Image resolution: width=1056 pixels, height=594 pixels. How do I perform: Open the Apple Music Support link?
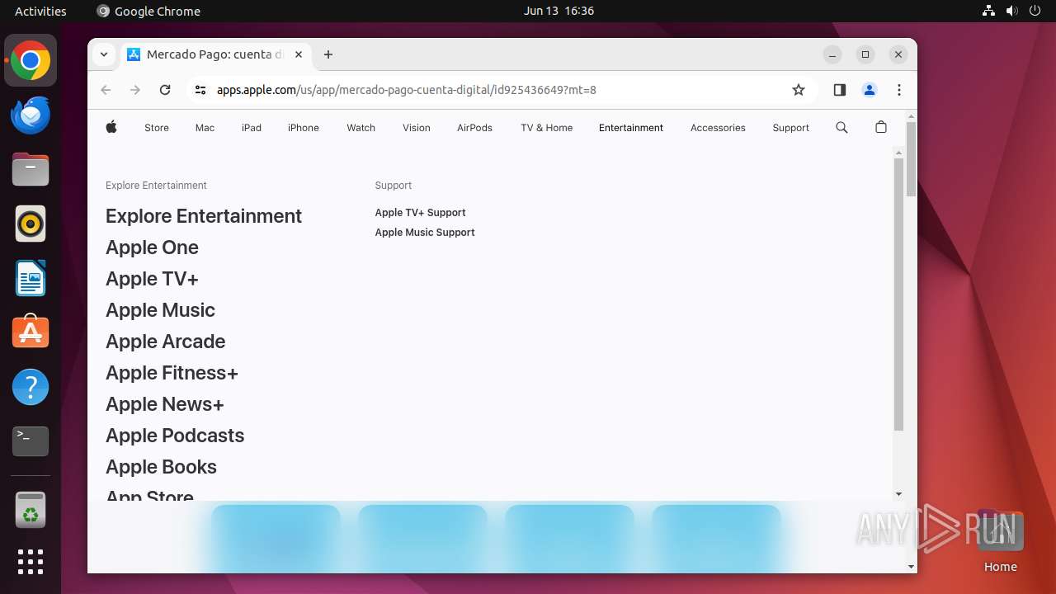click(425, 233)
